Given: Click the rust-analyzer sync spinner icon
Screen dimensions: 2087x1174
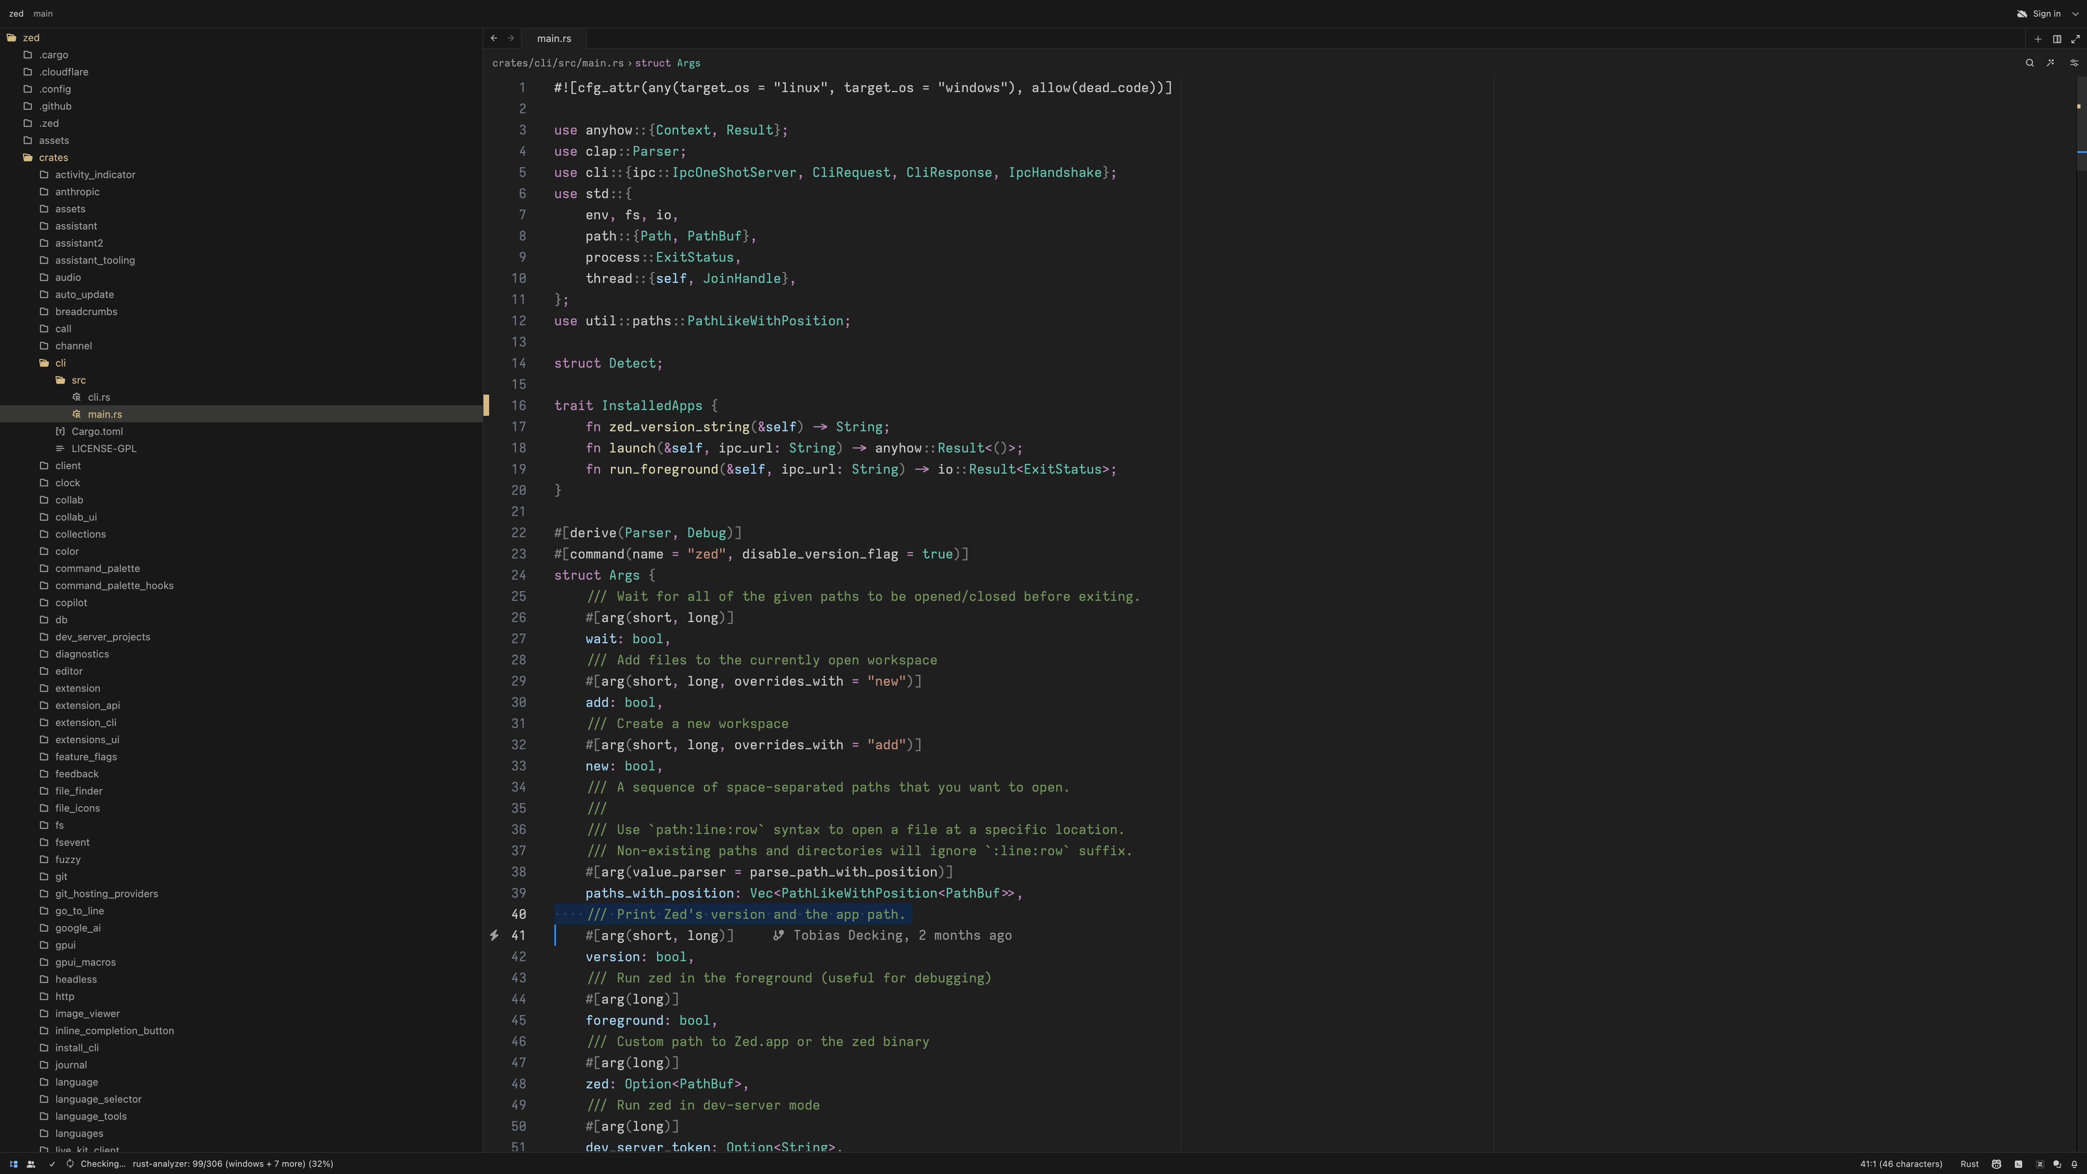Looking at the screenshot, I should [x=71, y=1164].
